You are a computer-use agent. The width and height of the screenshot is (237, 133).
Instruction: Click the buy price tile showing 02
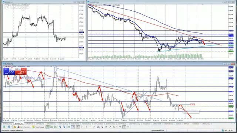[21, 72]
